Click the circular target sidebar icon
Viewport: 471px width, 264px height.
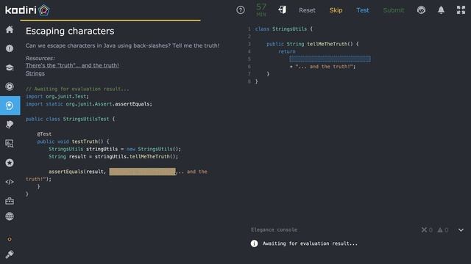point(10,87)
